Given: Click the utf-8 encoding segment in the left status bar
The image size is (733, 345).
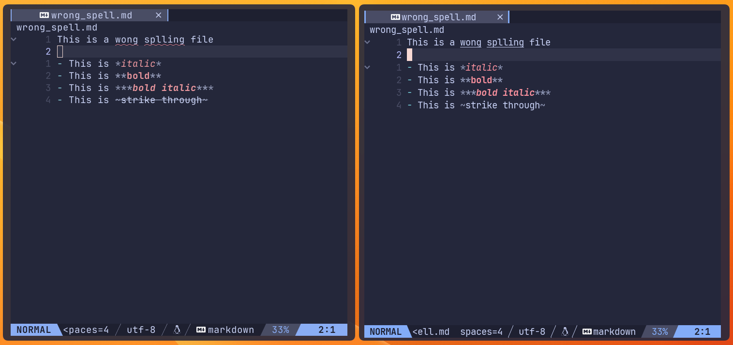Looking at the screenshot, I should (140, 330).
